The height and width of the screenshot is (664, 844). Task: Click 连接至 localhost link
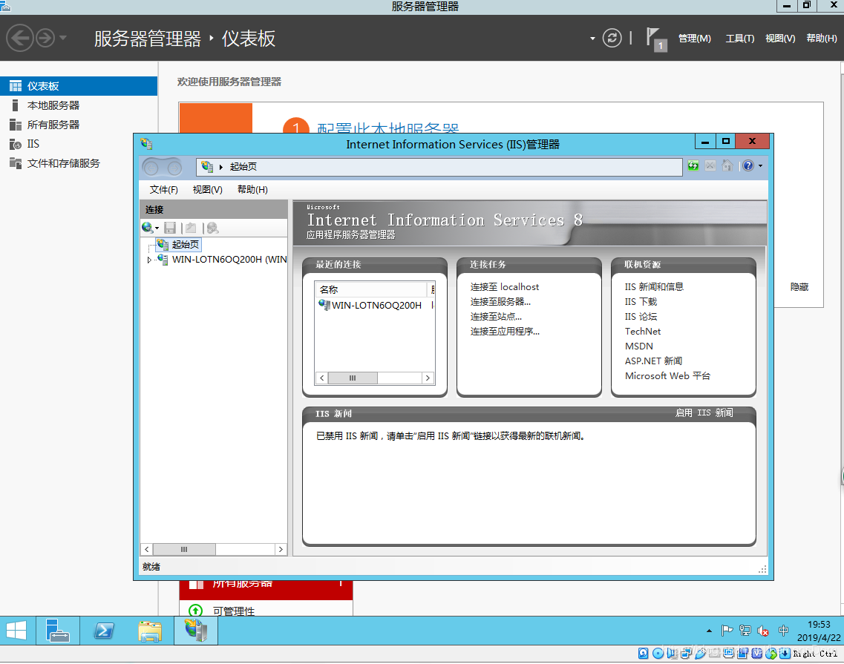(504, 287)
